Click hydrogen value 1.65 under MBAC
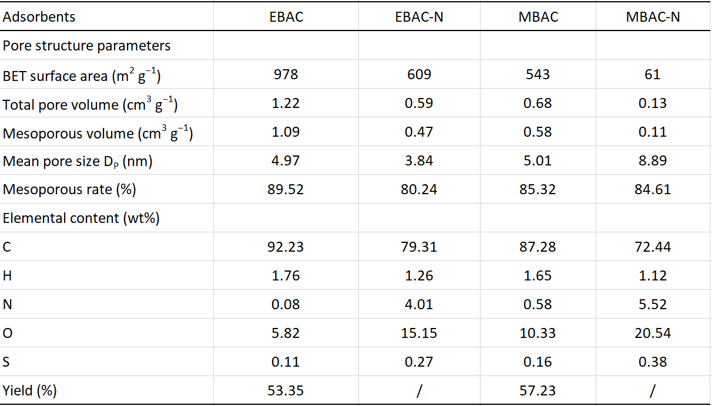Viewport: 712px width, 406px height. [x=538, y=276]
